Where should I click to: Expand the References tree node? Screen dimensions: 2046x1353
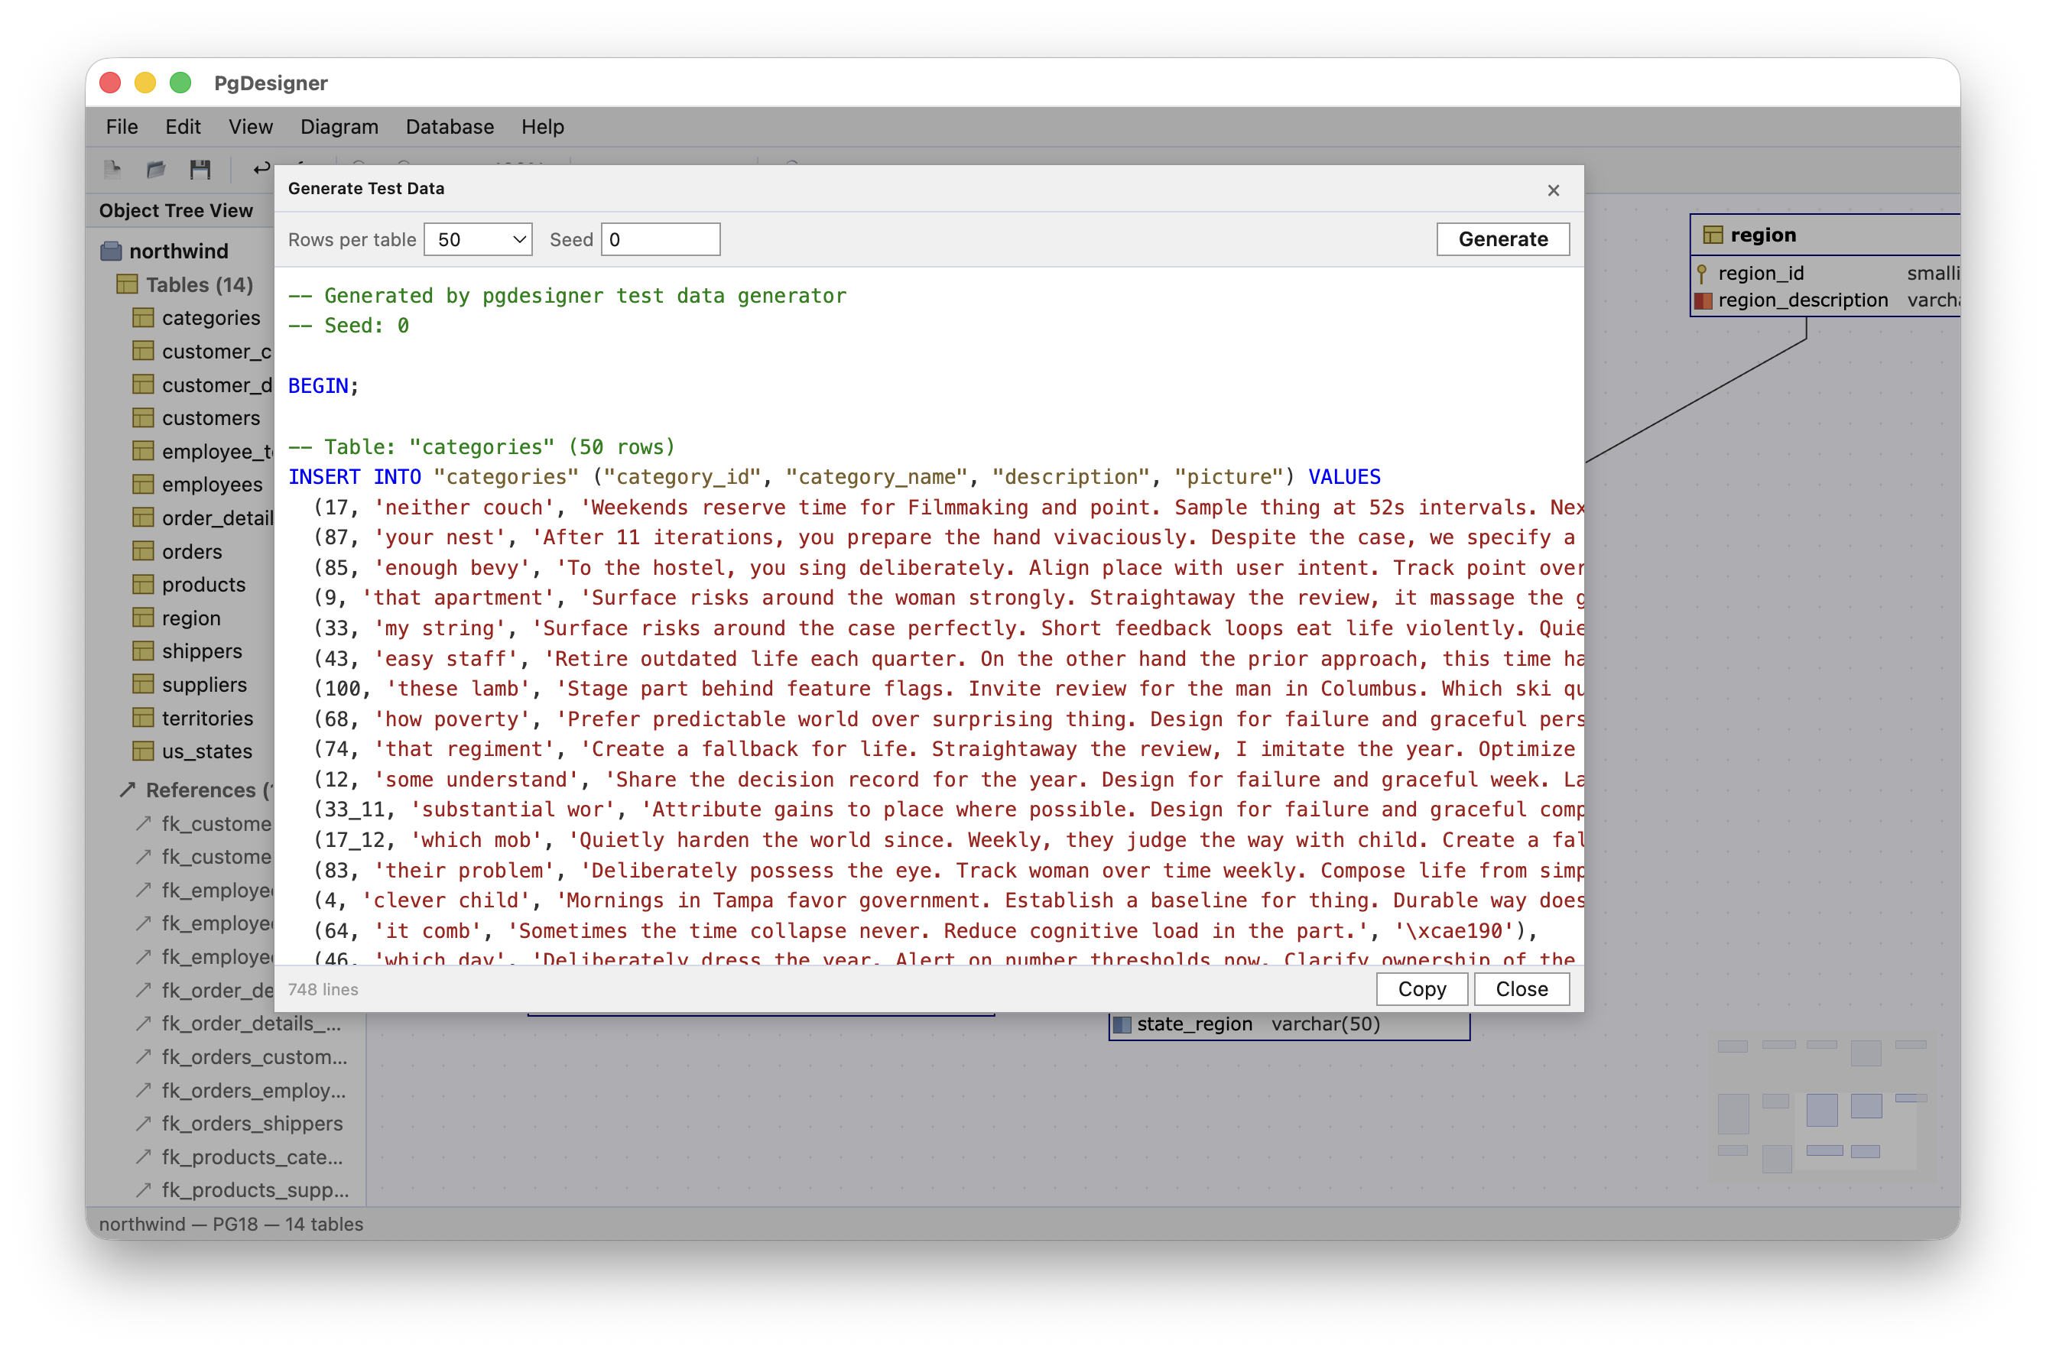pos(127,790)
